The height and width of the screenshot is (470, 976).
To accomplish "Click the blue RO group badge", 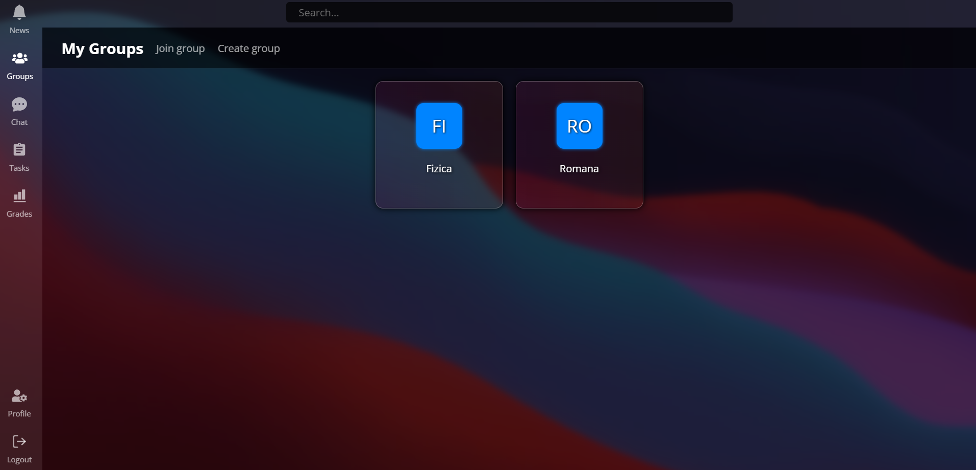I will tap(580, 126).
